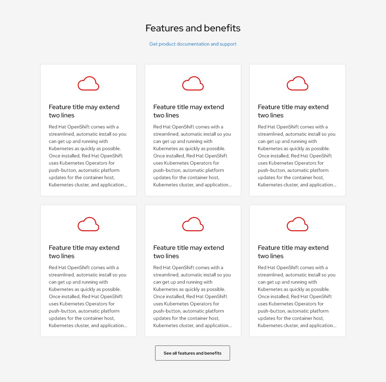Open the bottom-right feature title link
The height and width of the screenshot is (382, 386).
point(293,252)
